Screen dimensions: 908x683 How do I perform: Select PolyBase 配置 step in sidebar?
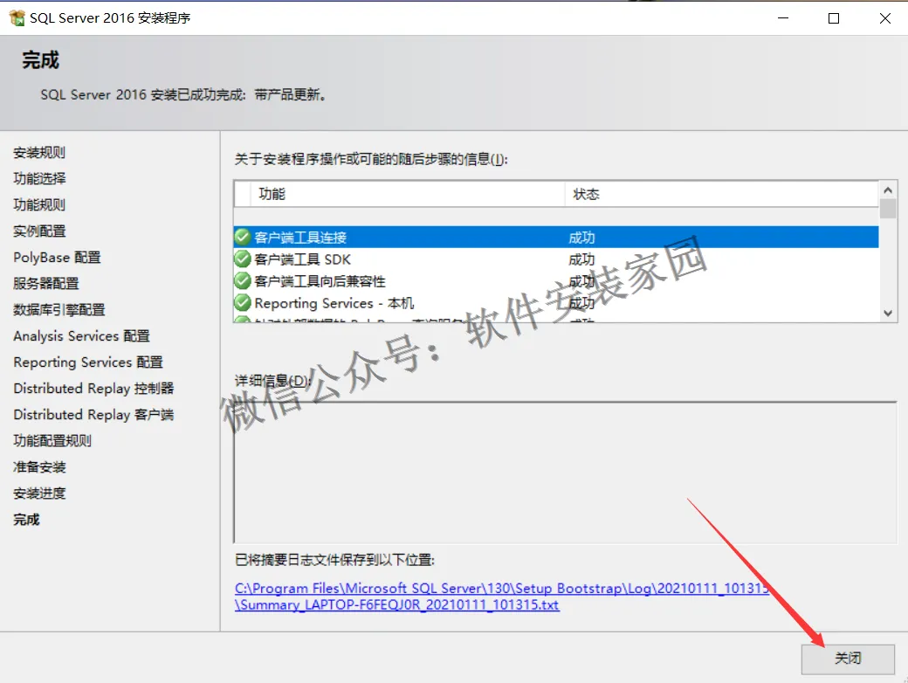tap(57, 257)
